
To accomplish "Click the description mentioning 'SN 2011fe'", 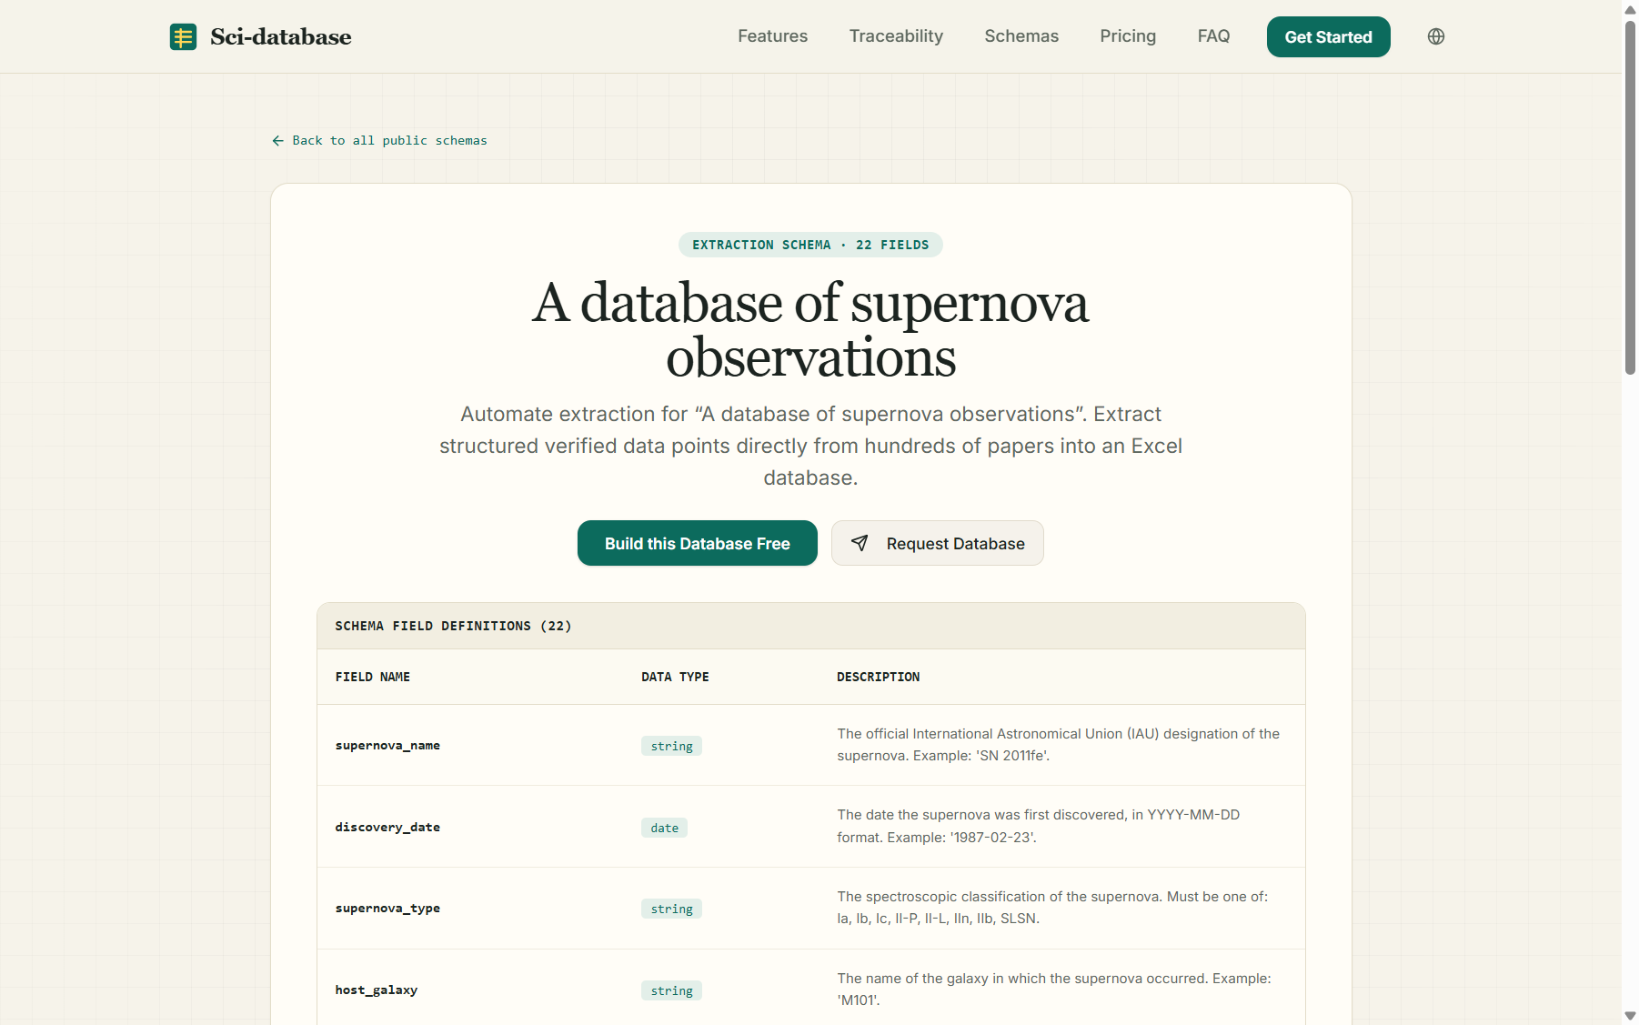I will click(x=1058, y=745).
